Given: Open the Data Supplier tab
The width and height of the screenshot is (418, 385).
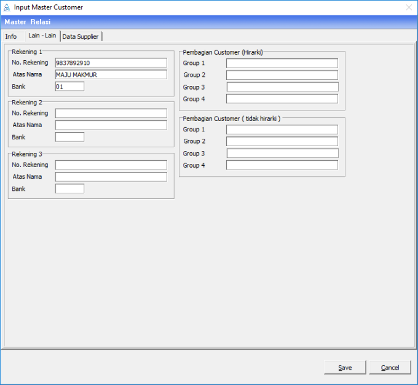Looking at the screenshot, I should point(81,36).
